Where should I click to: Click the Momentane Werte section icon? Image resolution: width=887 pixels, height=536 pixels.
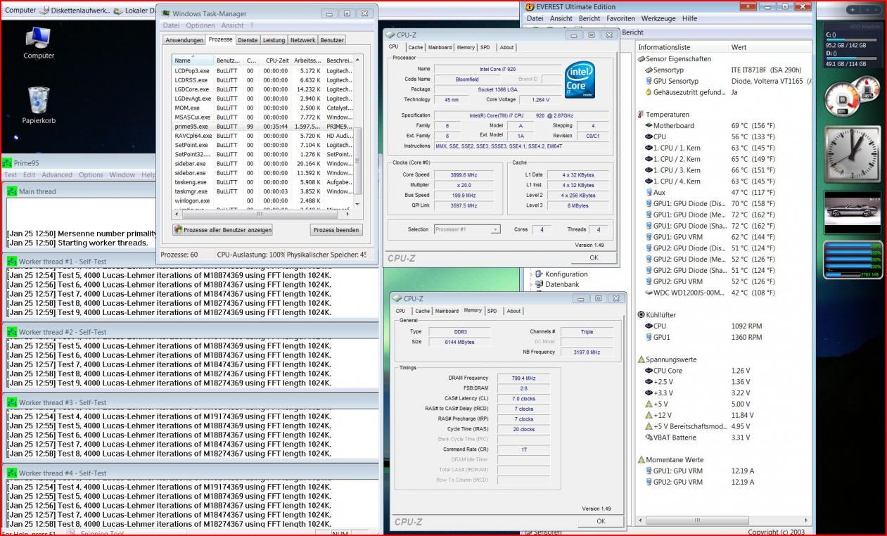coord(641,459)
